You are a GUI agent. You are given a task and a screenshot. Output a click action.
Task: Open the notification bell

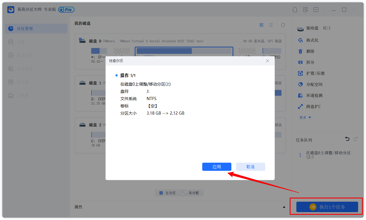click(295, 10)
